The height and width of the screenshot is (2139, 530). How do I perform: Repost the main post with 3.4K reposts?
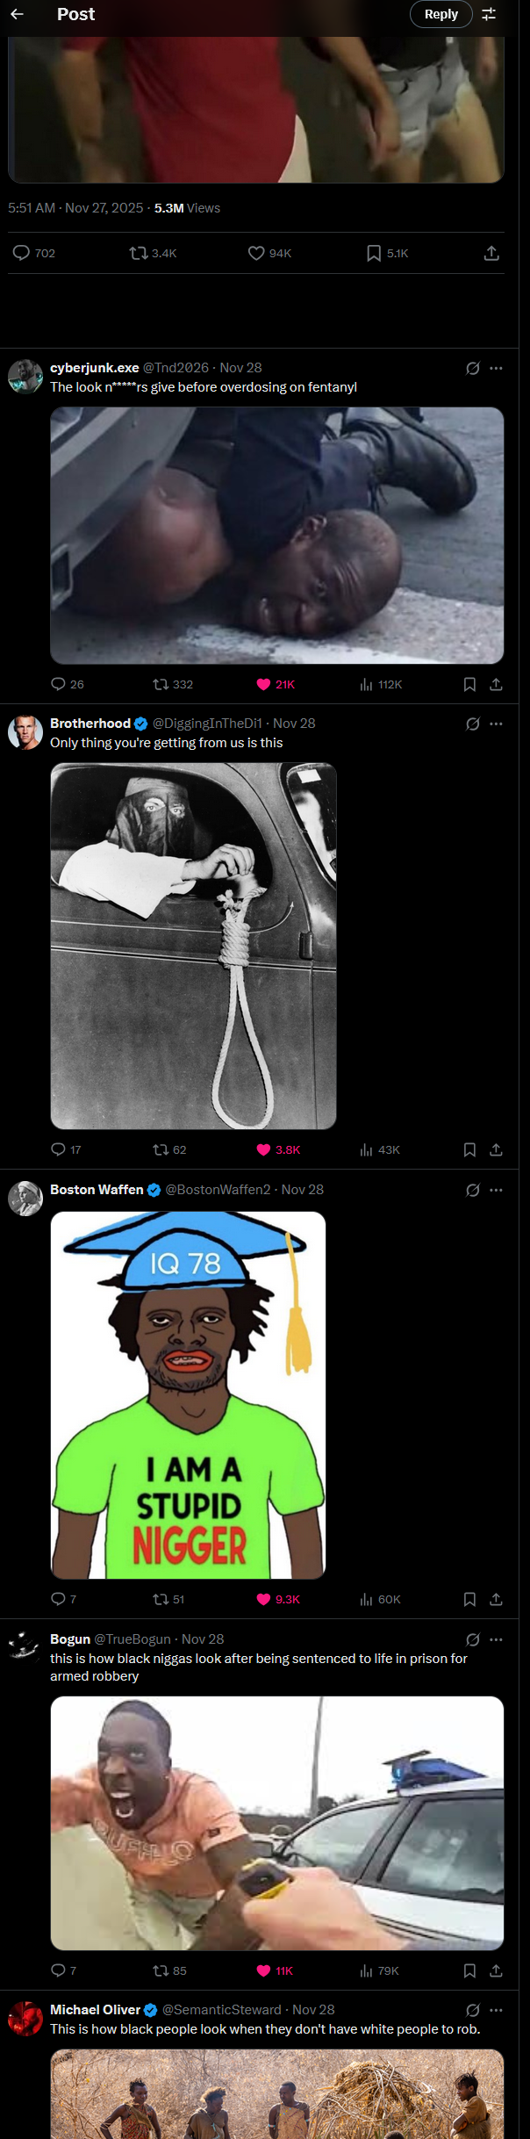[x=153, y=253]
